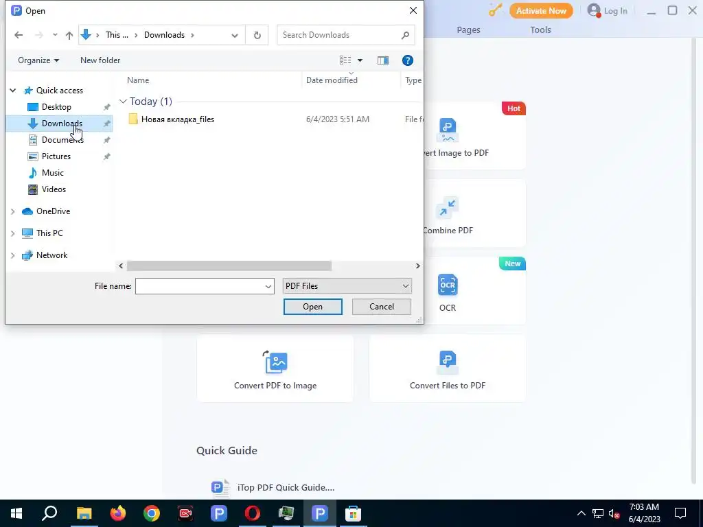Go up one folder level arrow
The height and width of the screenshot is (527, 703).
tap(69, 35)
